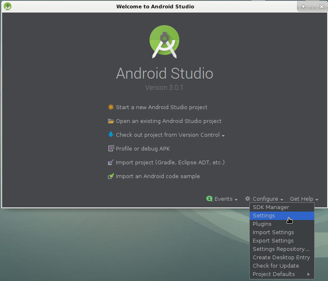Select Settings in the Configure menu

point(264,215)
